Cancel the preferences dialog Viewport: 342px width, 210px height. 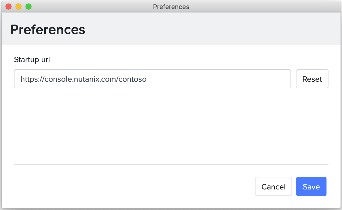coord(273,186)
